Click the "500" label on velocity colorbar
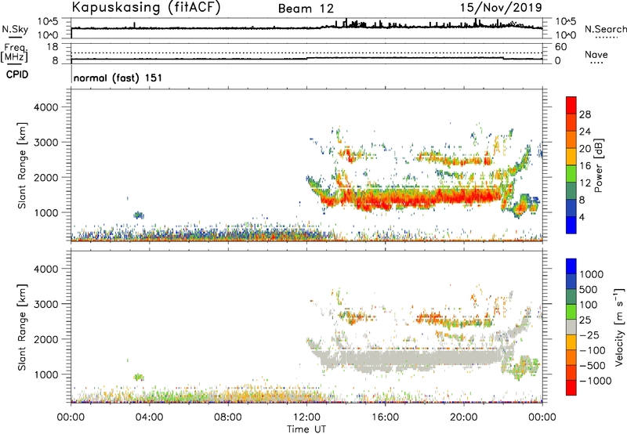The image size is (627, 434). point(589,290)
